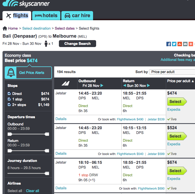Go to Select dates breadcrumb
Viewport: 195px width, 194px height.
(65, 29)
